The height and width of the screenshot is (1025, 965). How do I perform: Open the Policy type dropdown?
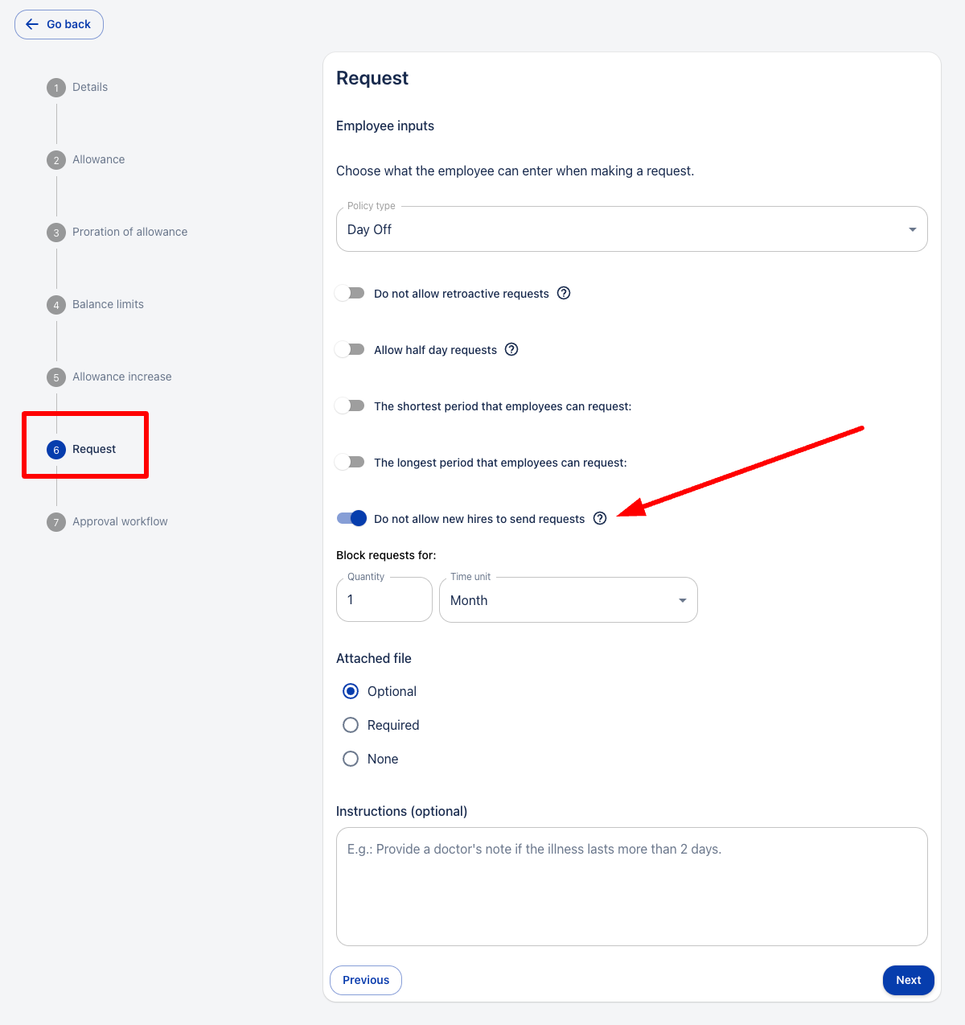[632, 229]
